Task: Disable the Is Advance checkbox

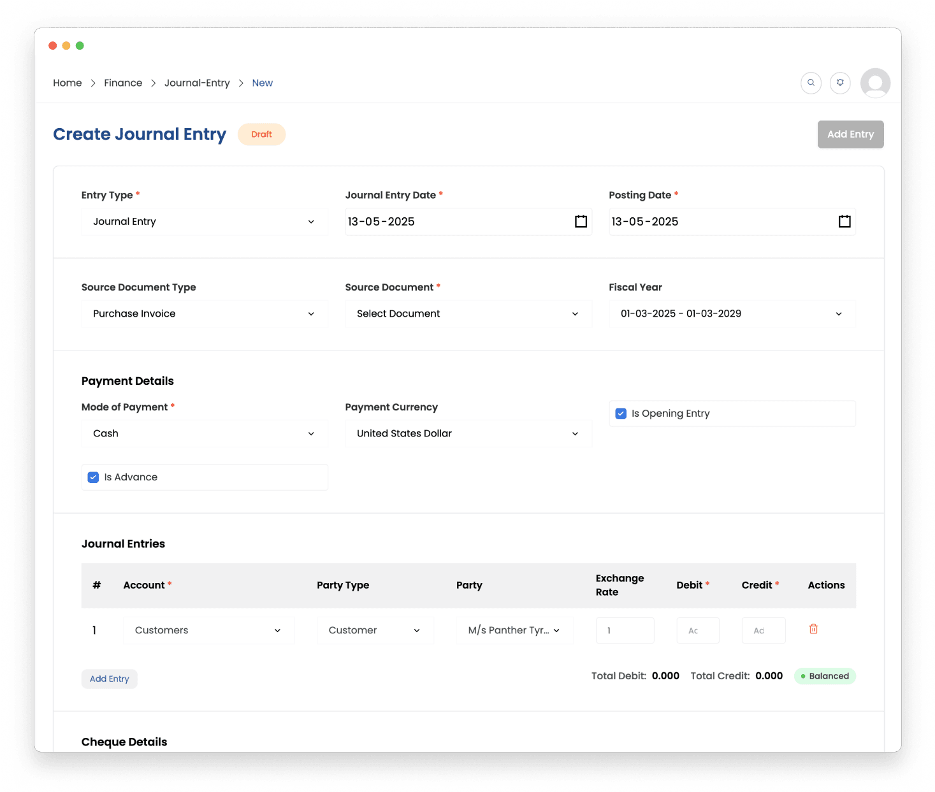Action: pyautogui.click(x=93, y=477)
